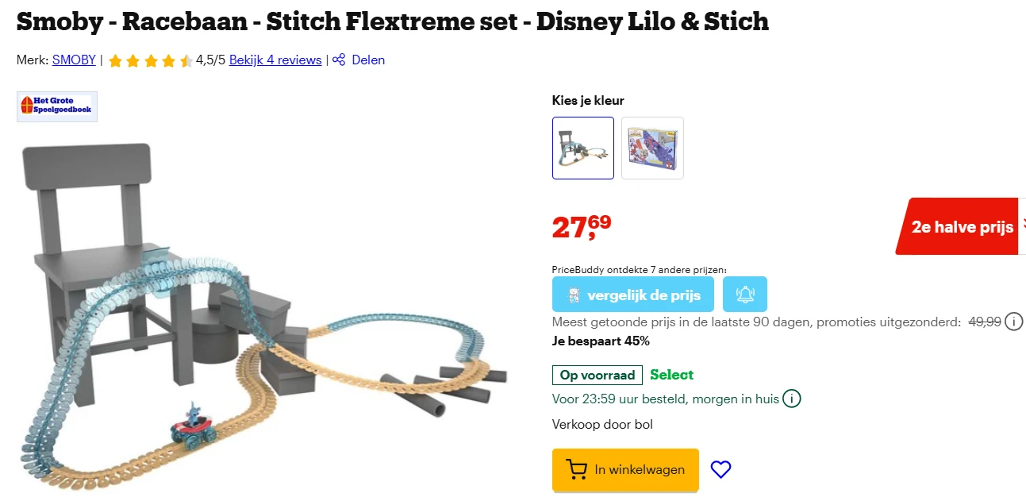Click the Delen text link

pos(368,60)
